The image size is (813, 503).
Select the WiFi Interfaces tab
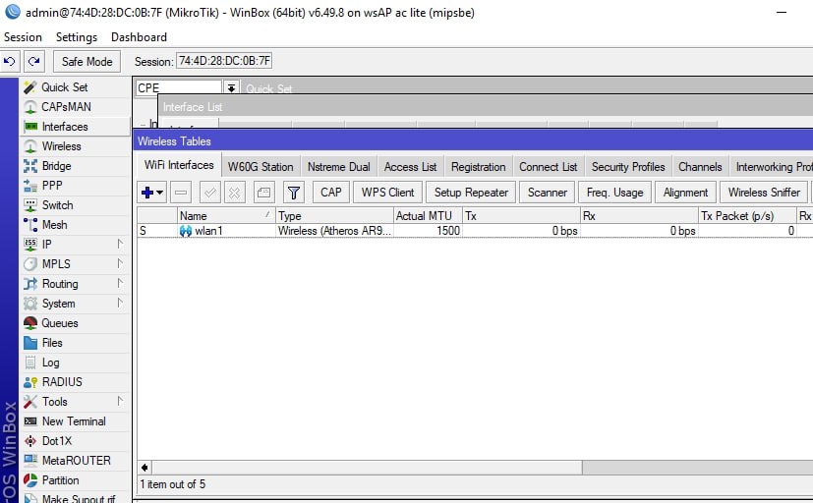pyautogui.click(x=179, y=165)
